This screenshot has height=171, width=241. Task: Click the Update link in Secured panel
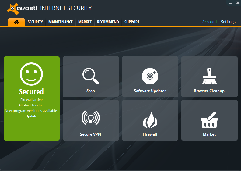pos(31,116)
